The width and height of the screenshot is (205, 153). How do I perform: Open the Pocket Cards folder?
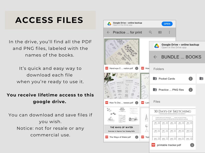172,79
